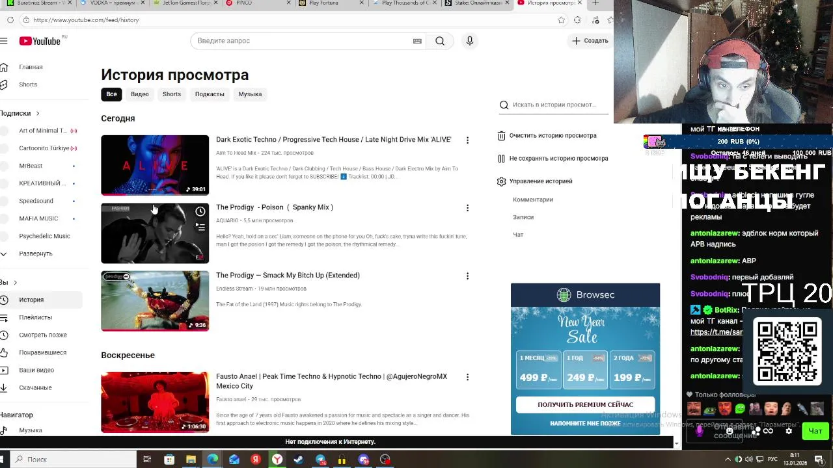Open options menu for Fausto Anael video
Image resolution: width=833 pixels, height=468 pixels.
point(467,377)
